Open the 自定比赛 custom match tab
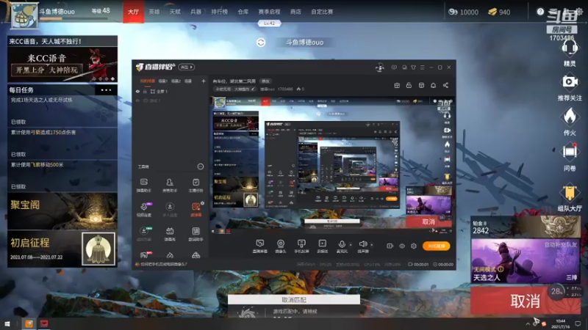 322,12
